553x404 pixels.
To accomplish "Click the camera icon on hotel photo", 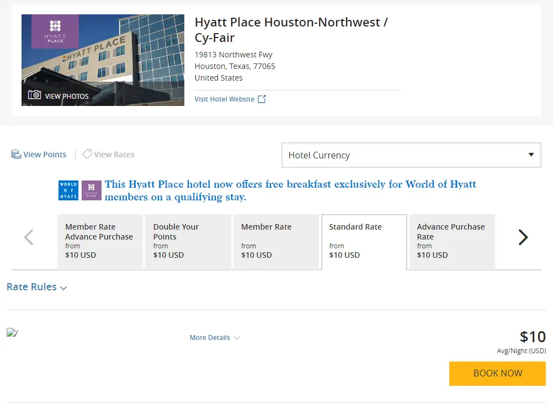I will click(x=35, y=95).
